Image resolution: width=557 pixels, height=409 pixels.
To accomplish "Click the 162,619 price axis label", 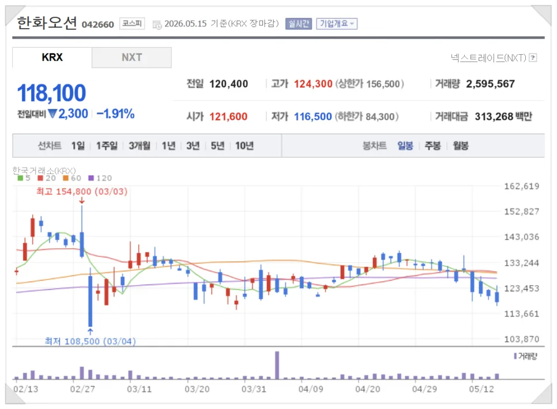I will click(522, 187).
